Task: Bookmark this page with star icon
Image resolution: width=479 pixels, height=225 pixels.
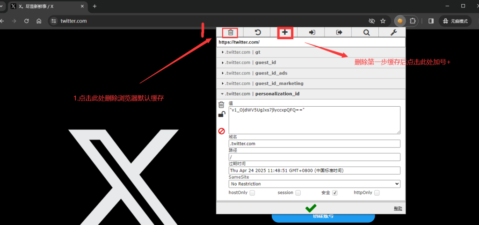Action: click(383, 21)
